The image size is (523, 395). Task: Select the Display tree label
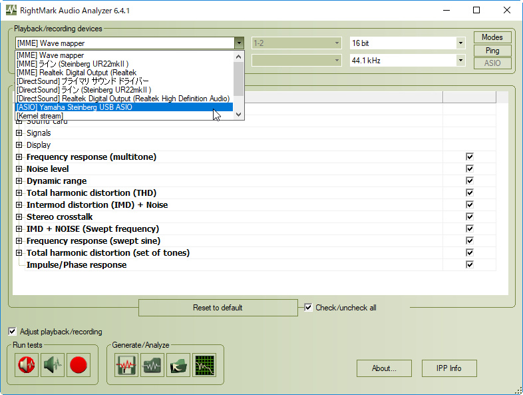[x=39, y=145]
